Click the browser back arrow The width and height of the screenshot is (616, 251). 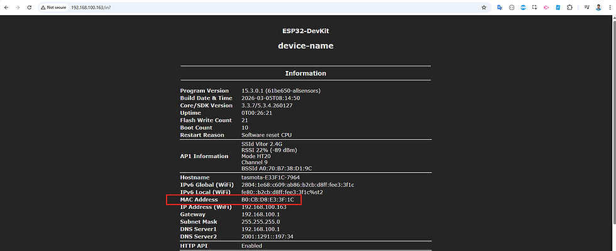click(7, 8)
